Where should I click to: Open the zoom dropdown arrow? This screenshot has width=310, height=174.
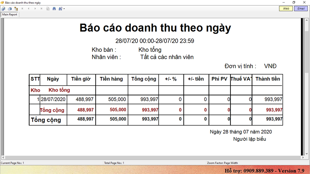(x=64, y=9)
